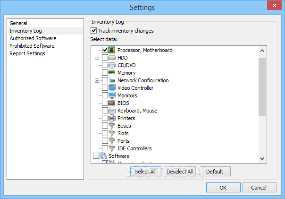Click the data list scrollbar thumb
The image size is (285, 199).
(262, 87)
